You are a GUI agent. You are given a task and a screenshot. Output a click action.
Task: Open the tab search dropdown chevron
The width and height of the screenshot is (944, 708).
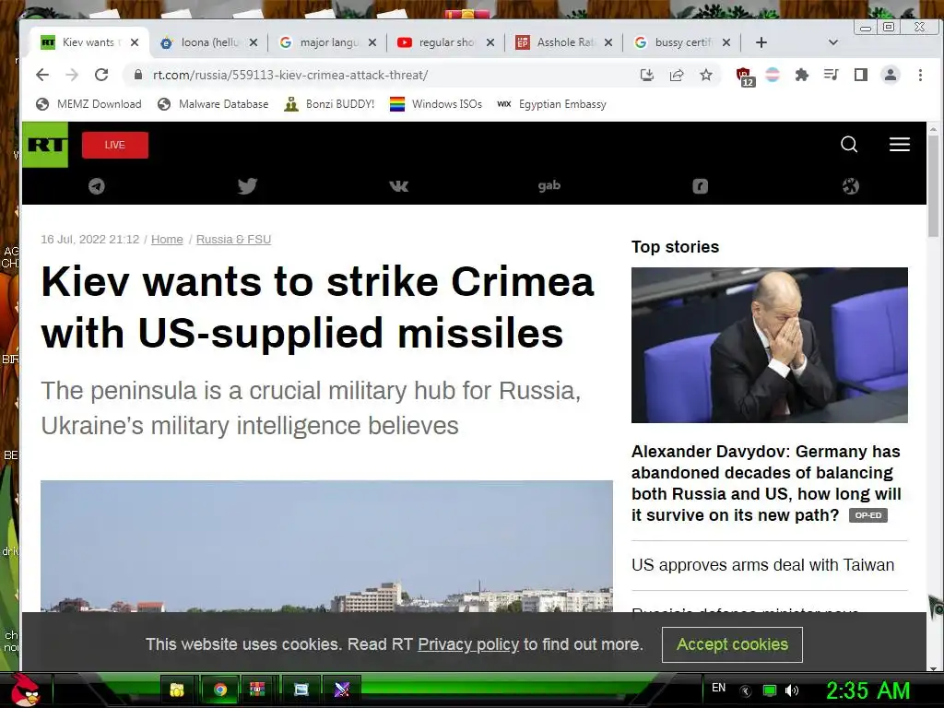[833, 42]
